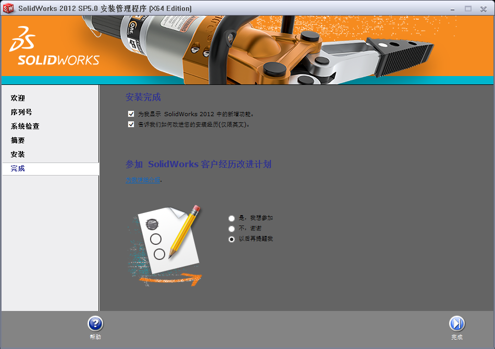Viewport: 495px width, 349px height.
Task: Select the '以后再提醒我' radio button
Action: (231, 239)
